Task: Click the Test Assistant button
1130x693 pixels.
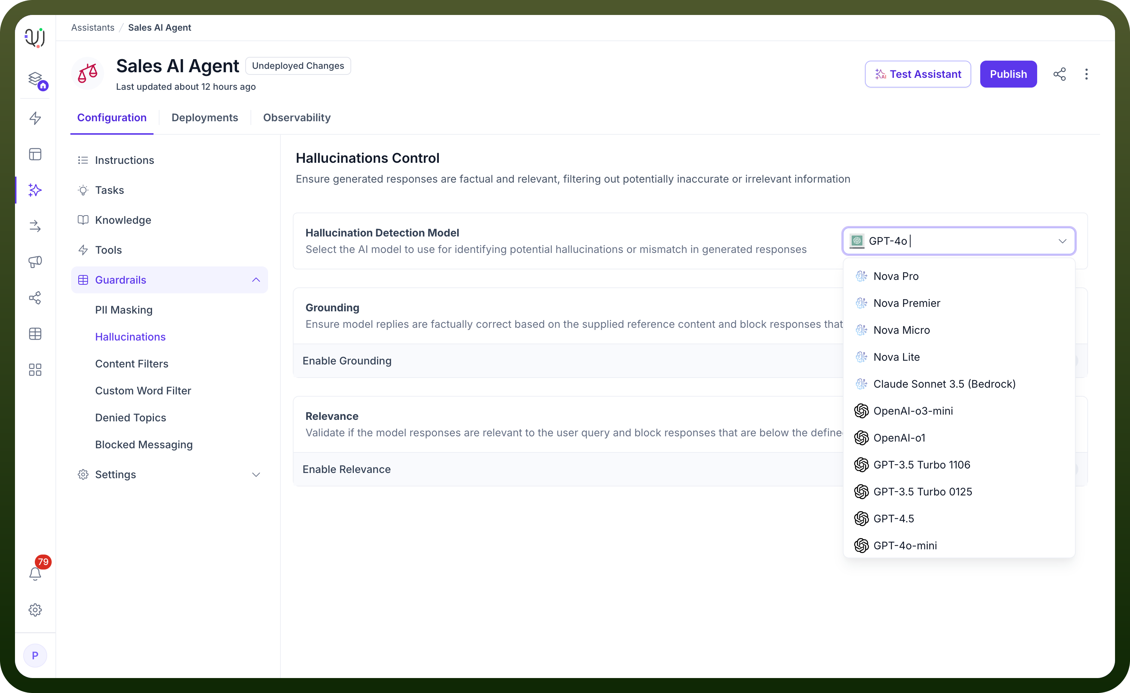Action: (x=918, y=74)
